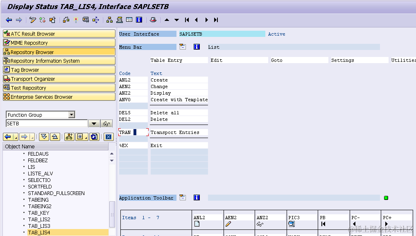Click the up triangle in the top toolbar

coord(167,20)
